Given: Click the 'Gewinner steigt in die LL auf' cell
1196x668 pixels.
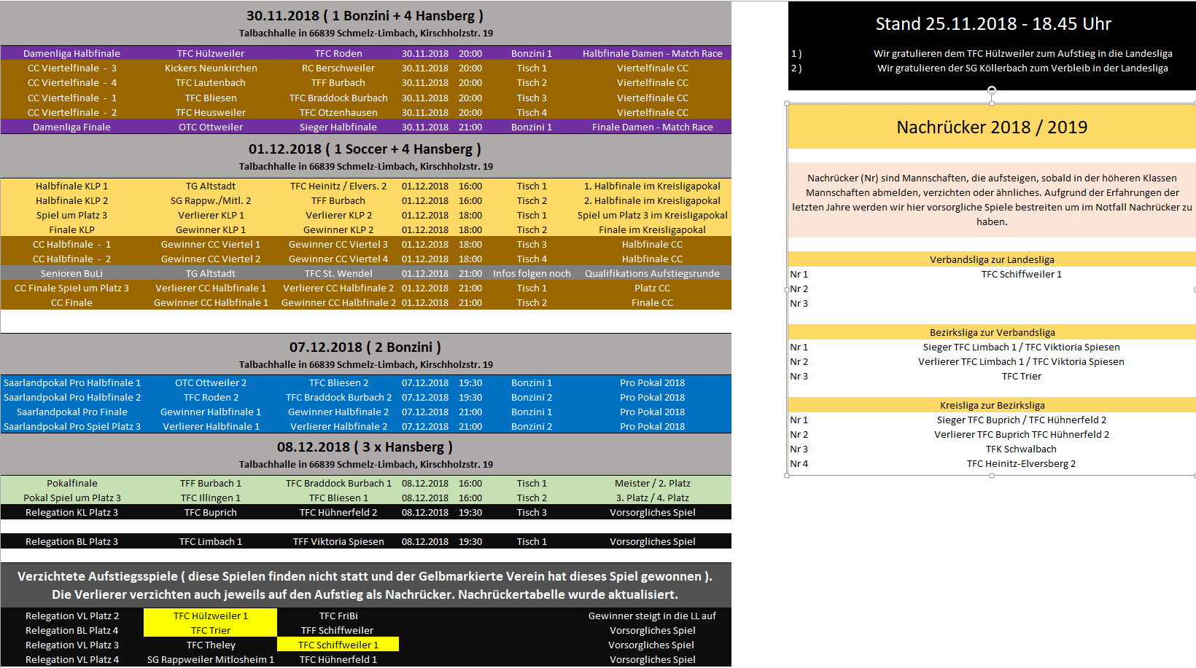Looking at the screenshot, I should tap(652, 616).
